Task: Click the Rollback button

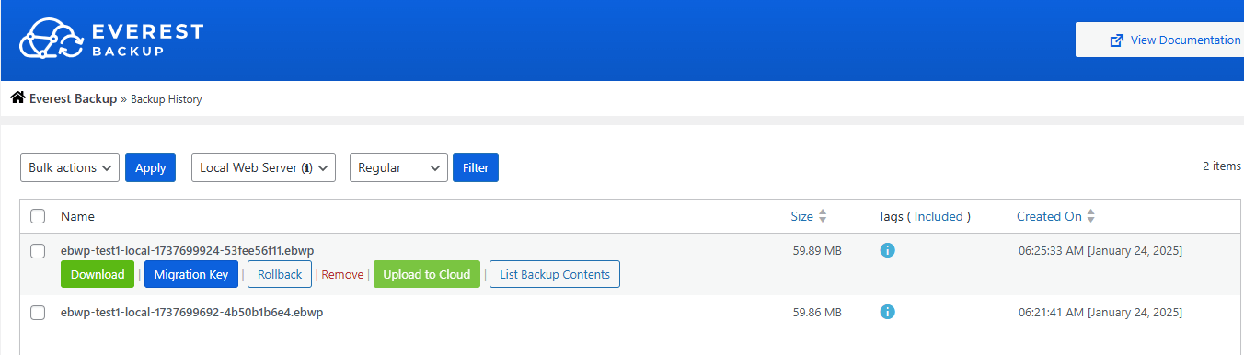Action: (x=280, y=274)
